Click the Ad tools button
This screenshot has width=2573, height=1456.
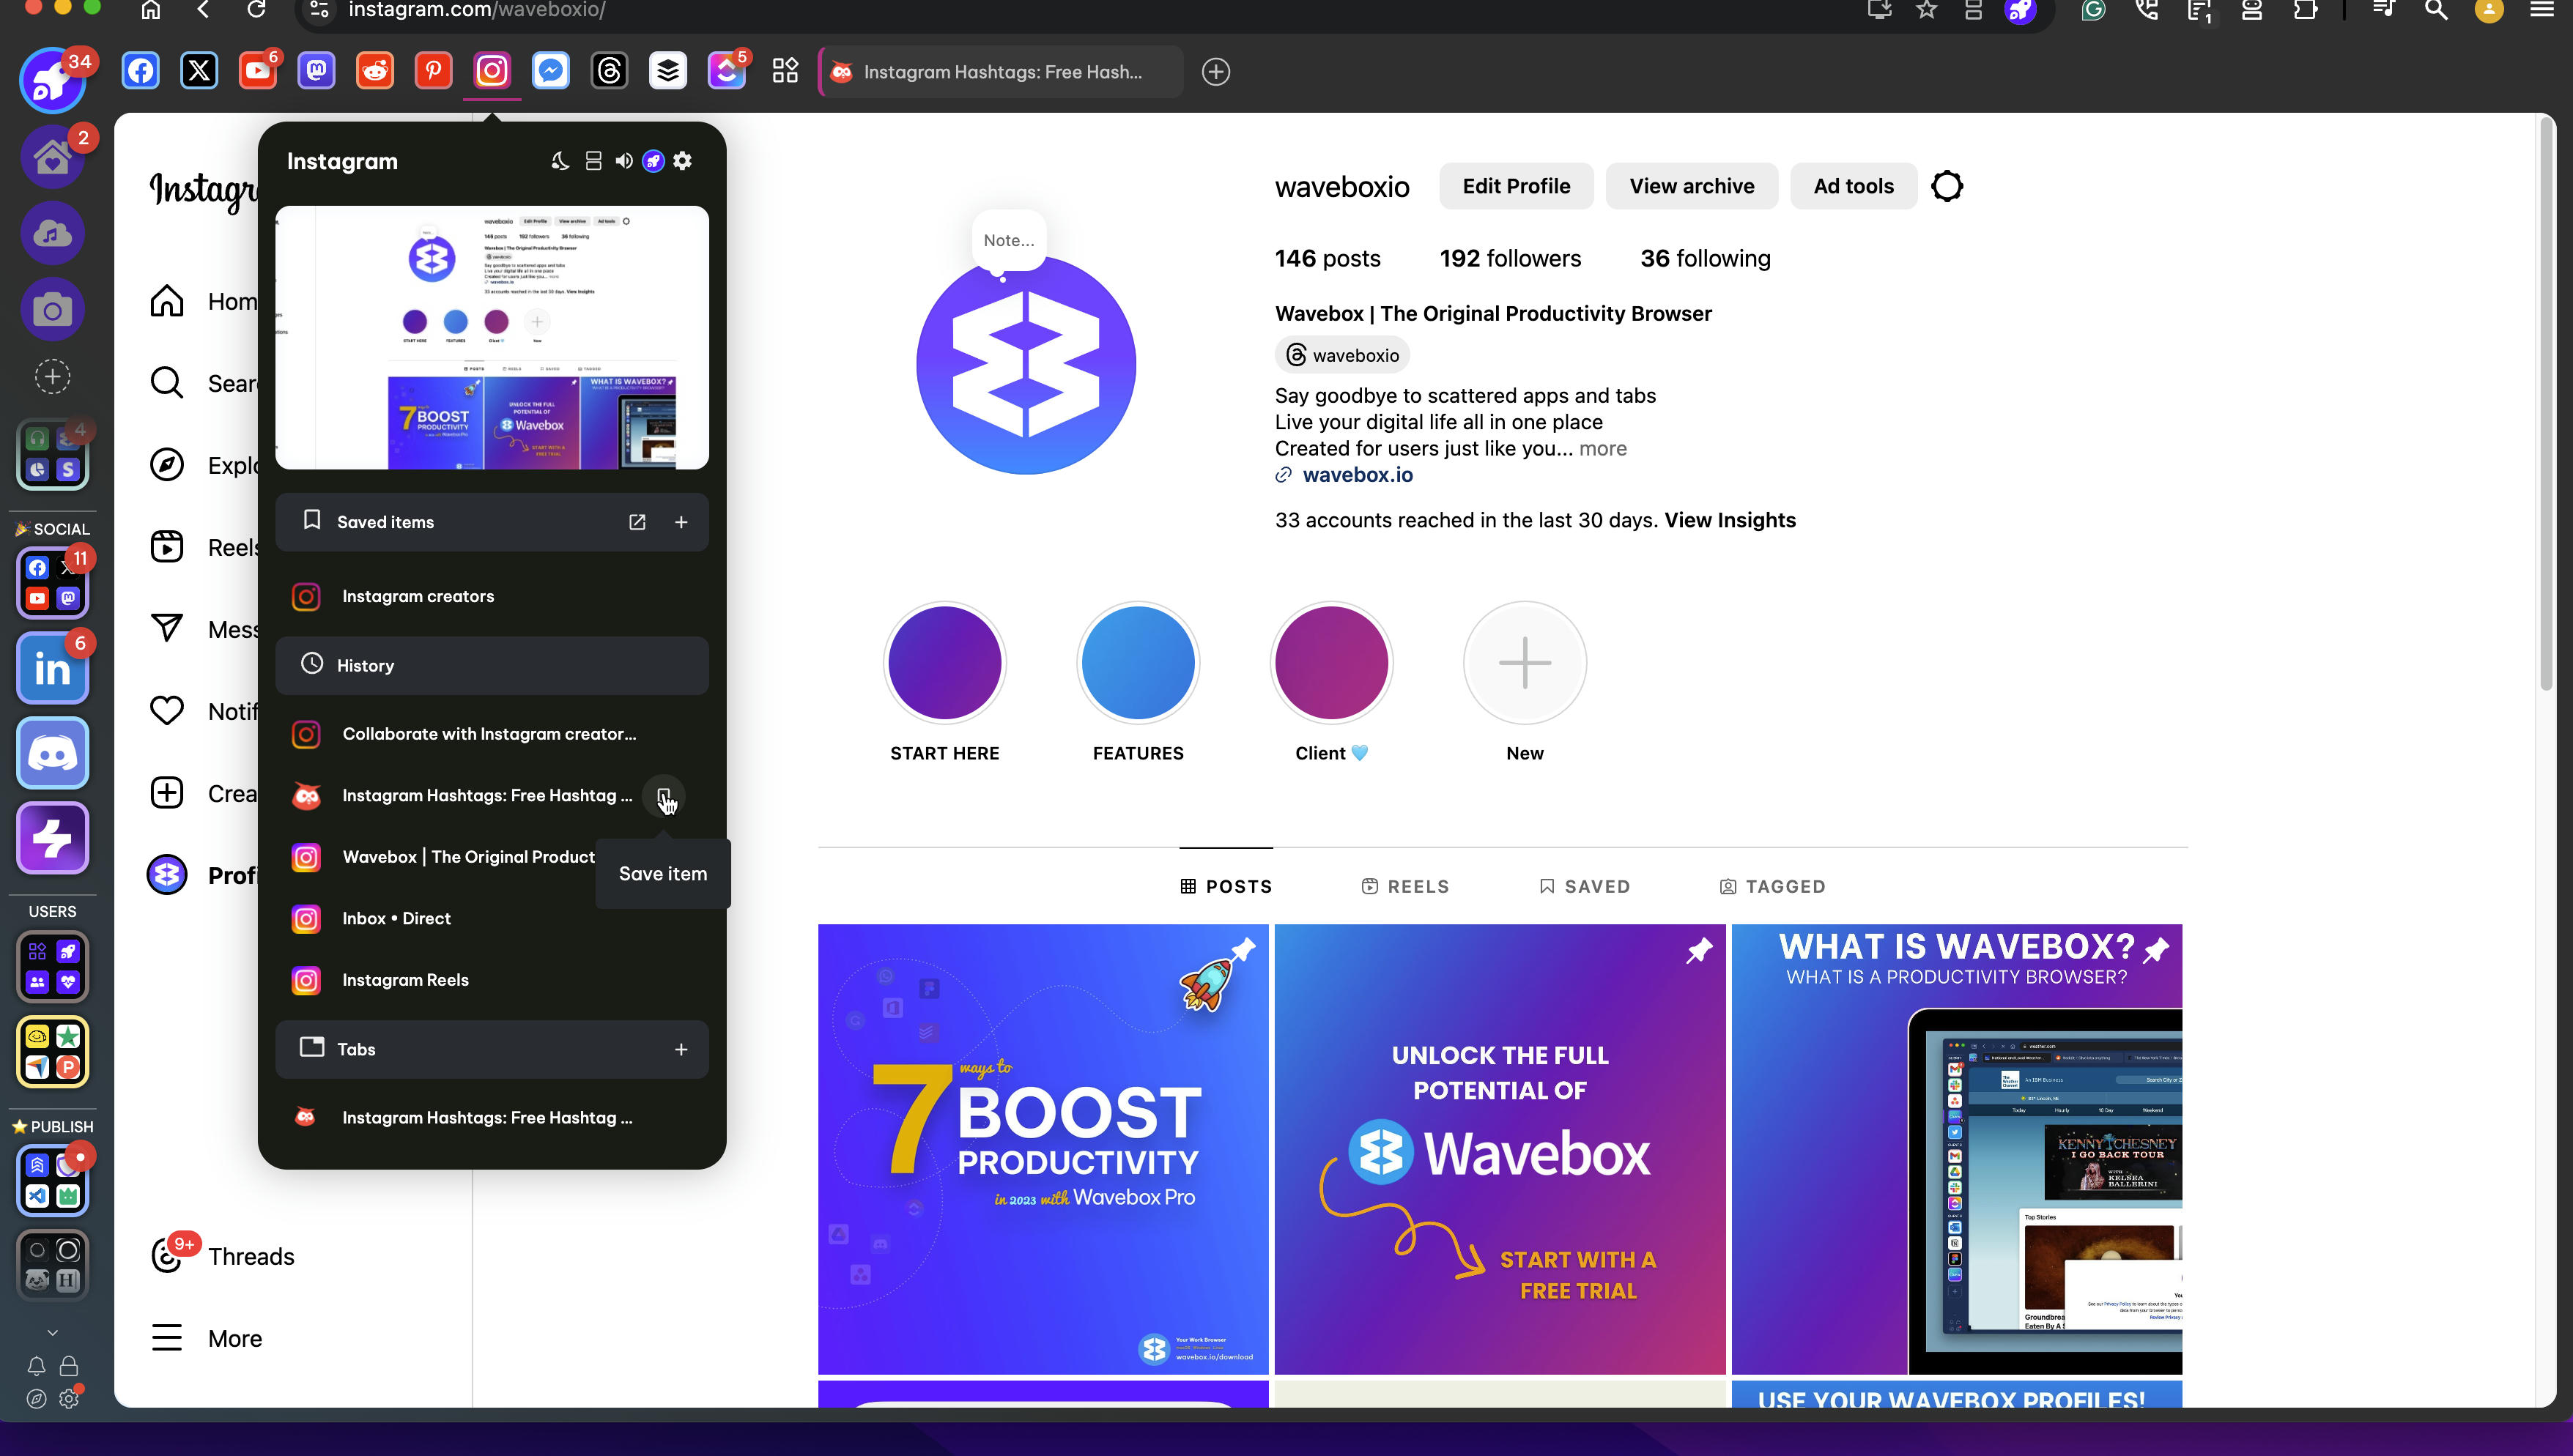coord(1853,186)
